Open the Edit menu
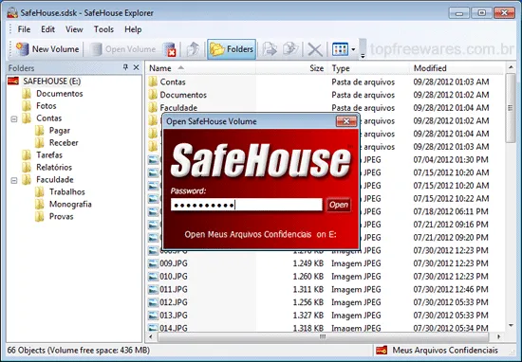Screen dimensions: 522x362 [x=48, y=29]
